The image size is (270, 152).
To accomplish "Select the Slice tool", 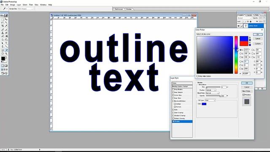I will pos(6,26).
